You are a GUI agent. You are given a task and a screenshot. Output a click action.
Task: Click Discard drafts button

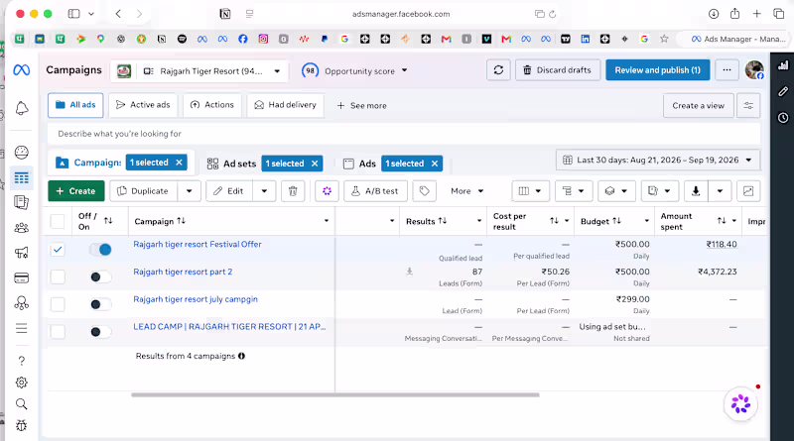pos(558,70)
